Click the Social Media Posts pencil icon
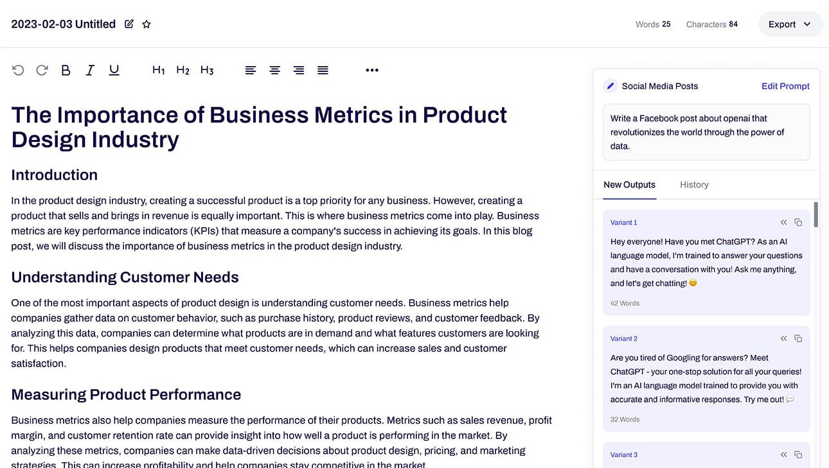Screen dimensions: 829x468 coord(610,86)
